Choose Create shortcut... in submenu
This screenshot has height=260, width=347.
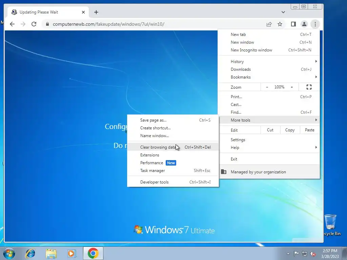click(x=173, y=128)
